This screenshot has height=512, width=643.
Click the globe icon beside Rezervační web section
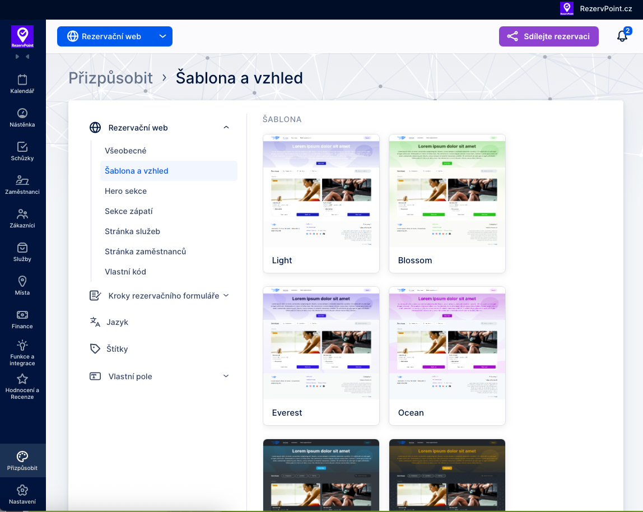[95, 128]
